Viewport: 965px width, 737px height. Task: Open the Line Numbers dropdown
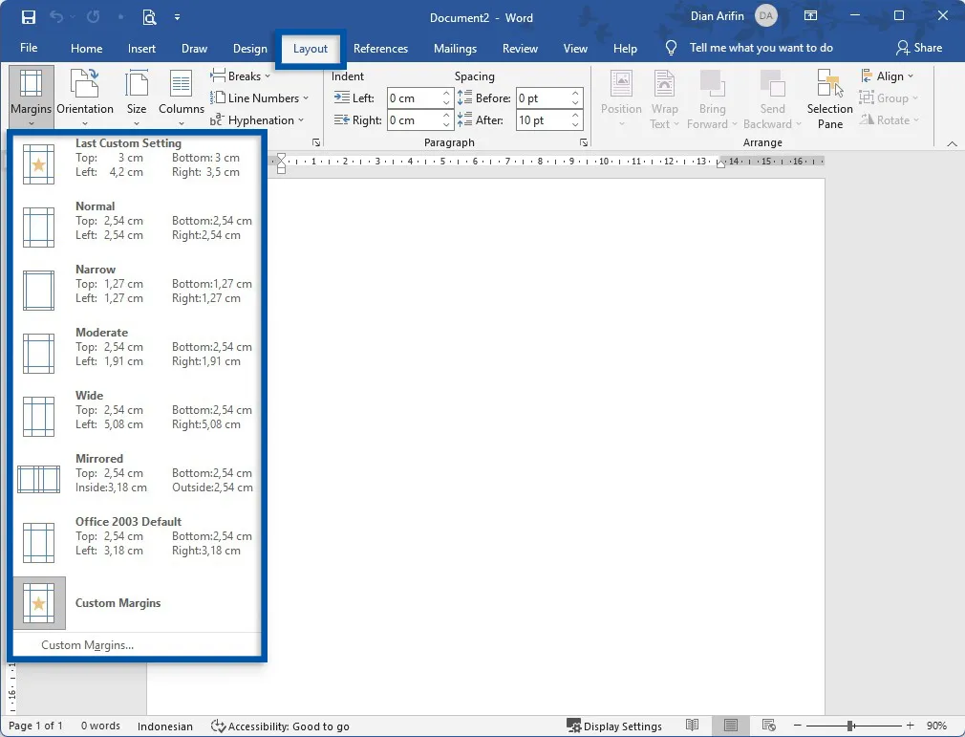coord(260,98)
